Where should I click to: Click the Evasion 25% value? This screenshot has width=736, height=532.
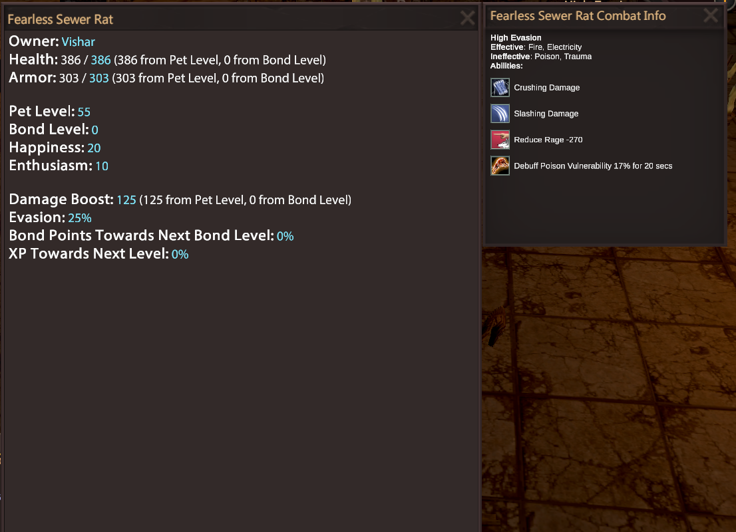[80, 218]
